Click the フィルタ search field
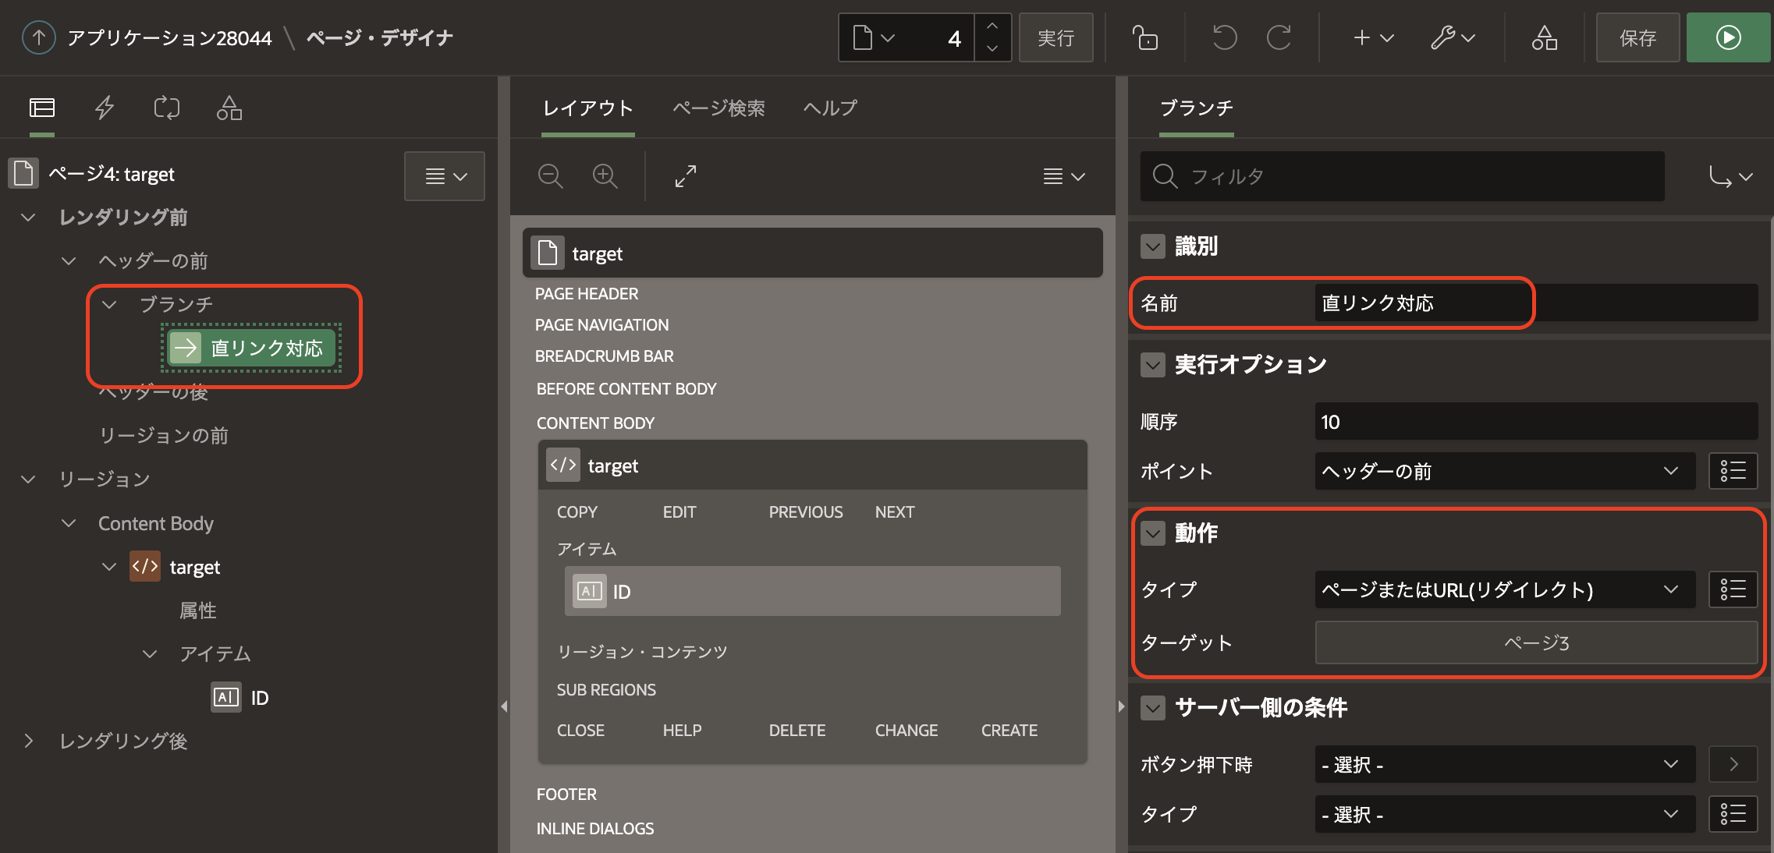Screen dimensions: 1774x853 point(1403,176)
